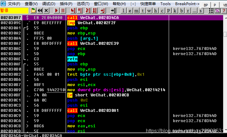This screenshot has width=227, height=137.
Task: Select hex bytes F645 08 01
Action: 47,74
